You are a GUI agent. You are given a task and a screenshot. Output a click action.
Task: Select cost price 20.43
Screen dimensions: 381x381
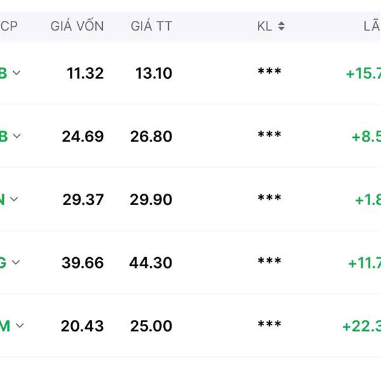click(82, 326)
